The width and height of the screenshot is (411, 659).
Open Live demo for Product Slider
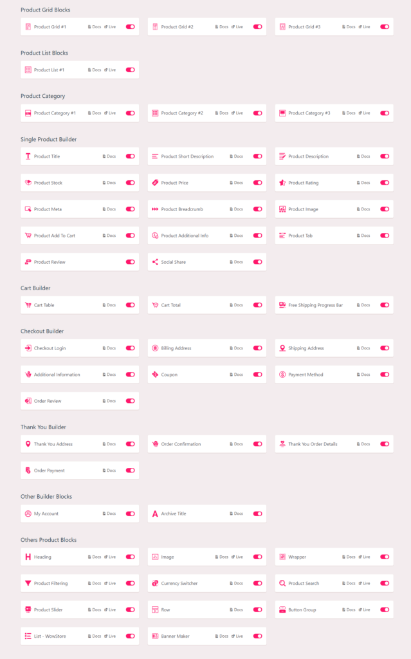tap(110, 610)
